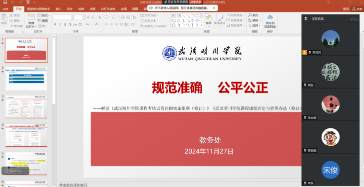Expand the shapes gallery more arrow
The height and width of the screenshot is (187, 364).
click(x=202, y=26)
